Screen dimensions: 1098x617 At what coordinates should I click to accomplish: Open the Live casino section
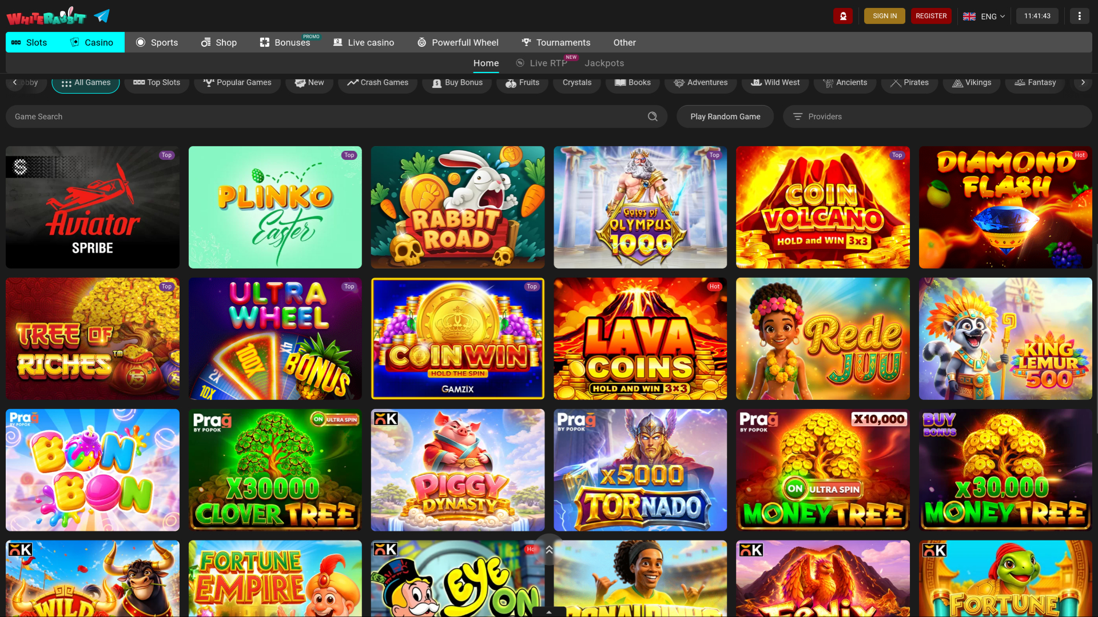point(364,42)
